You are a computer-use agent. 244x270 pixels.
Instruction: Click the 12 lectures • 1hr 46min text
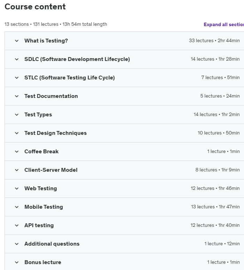pos(215,188)
